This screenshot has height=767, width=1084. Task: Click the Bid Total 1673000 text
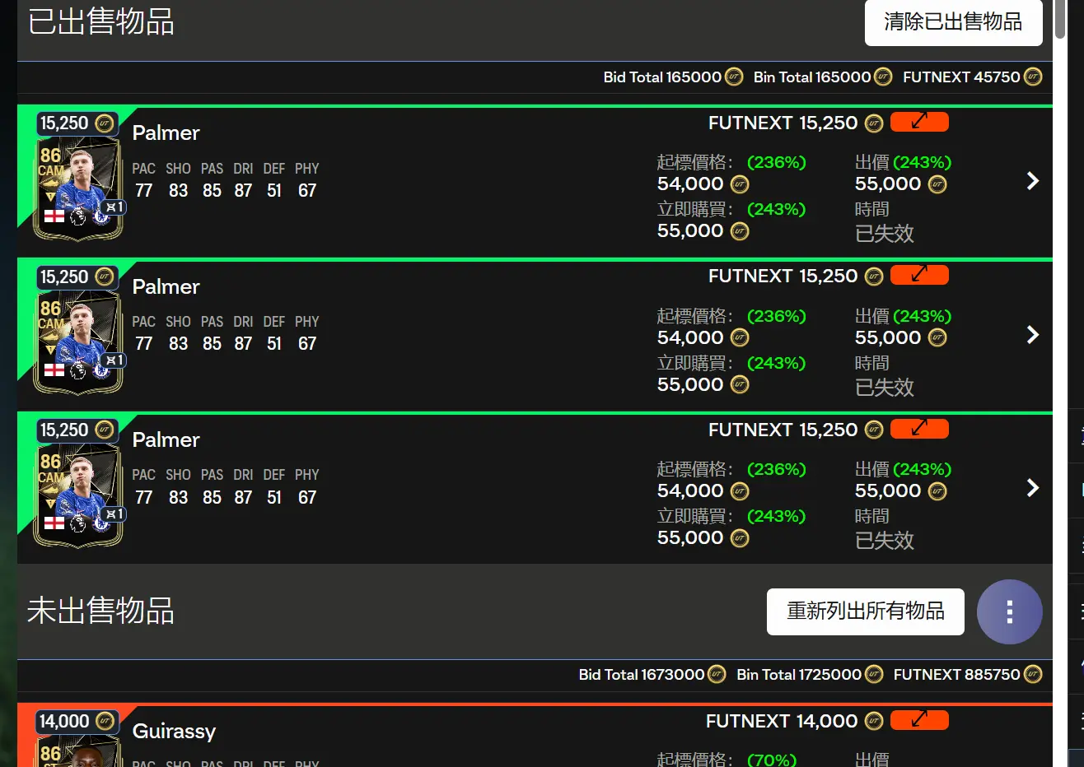(642, 674)
